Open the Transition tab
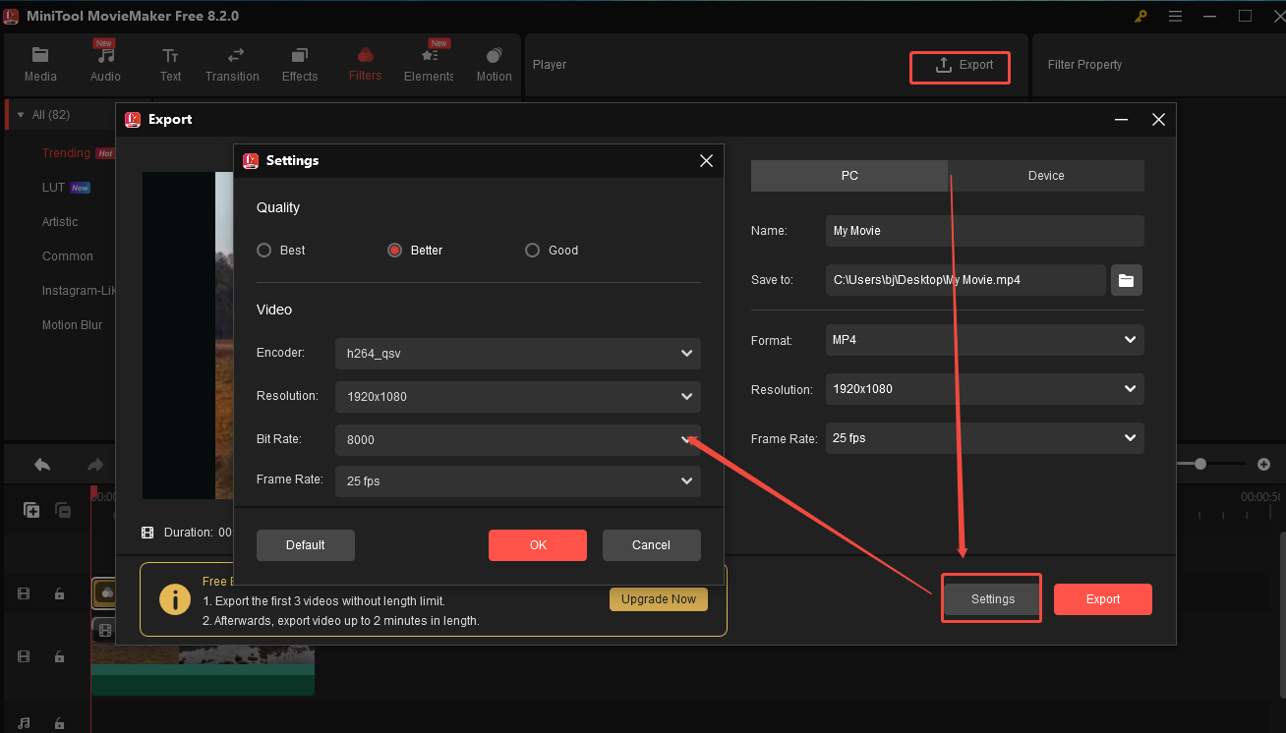 pyautogui.click(x=232, y=65)
